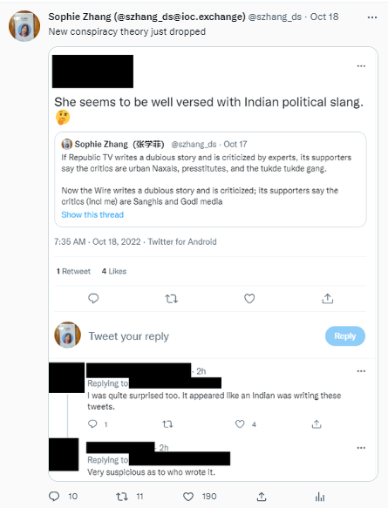
Task: Share the embedded tweet via share icon
Action: coord(327,298)
